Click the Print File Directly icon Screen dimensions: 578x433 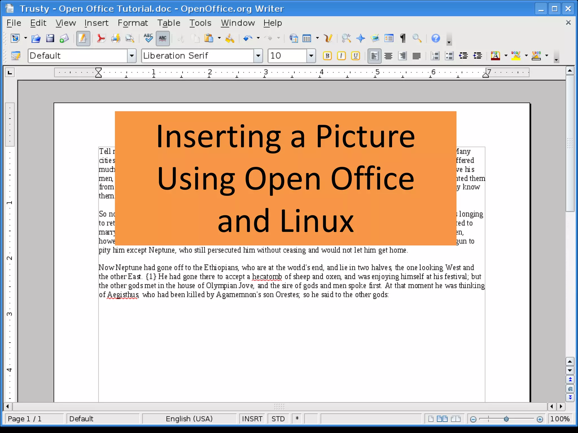(x=115, y=38)
